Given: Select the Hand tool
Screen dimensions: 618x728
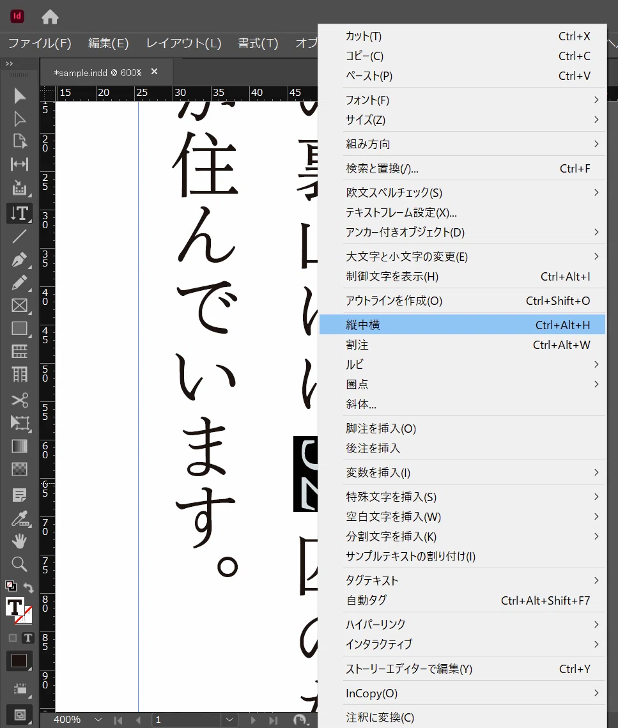Looking at the screenshot, I should [x=19, y=541].
